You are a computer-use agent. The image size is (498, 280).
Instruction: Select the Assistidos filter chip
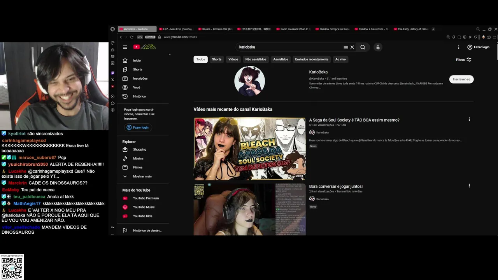281,59
